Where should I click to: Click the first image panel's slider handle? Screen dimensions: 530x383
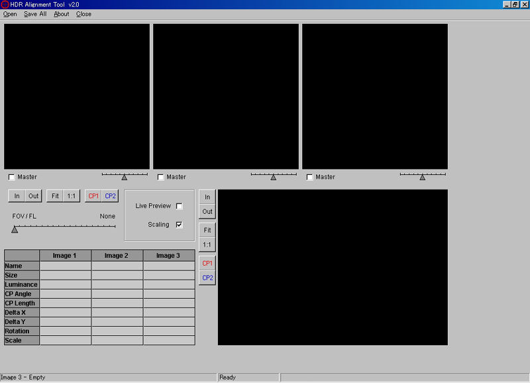point(125,177)
